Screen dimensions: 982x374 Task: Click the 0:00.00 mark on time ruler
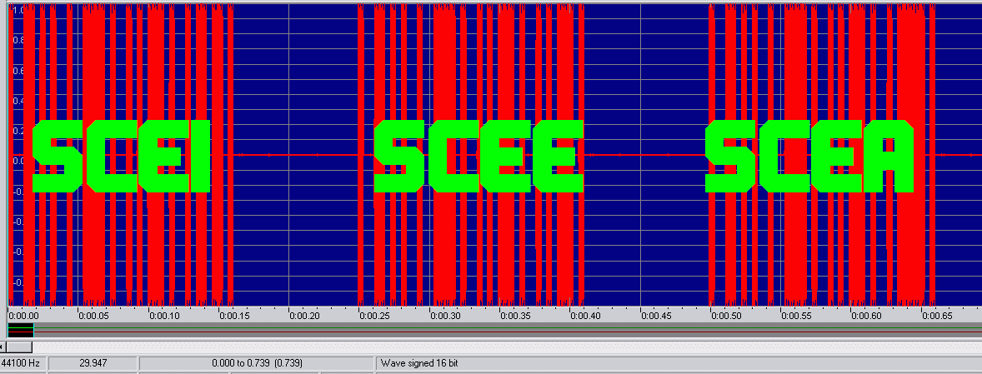pos(24,316)
